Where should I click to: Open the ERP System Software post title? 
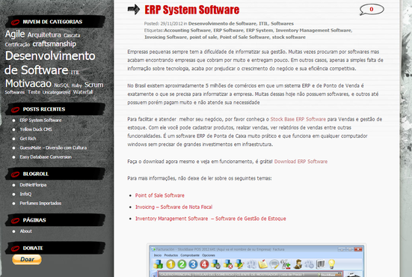click(x=192, y=10)
